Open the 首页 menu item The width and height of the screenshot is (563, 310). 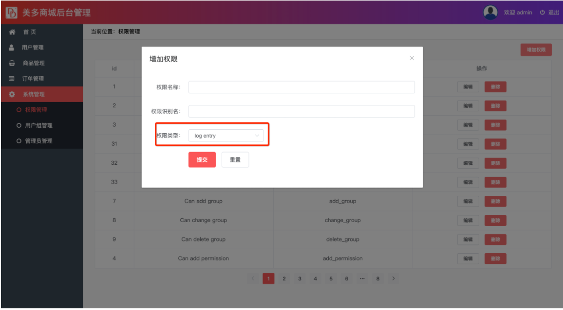click(42, 32)
